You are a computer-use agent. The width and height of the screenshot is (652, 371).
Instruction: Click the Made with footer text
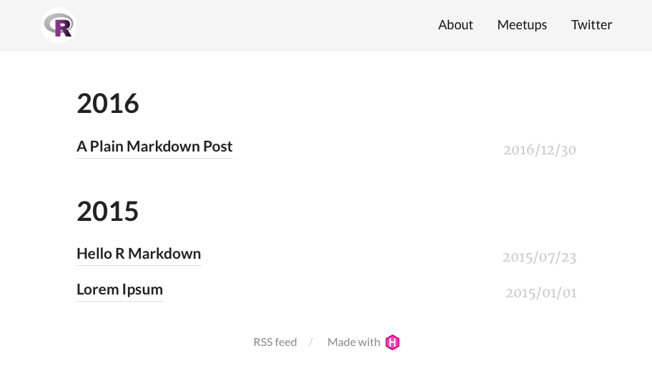pyautogui.click(x=353, y=342)
